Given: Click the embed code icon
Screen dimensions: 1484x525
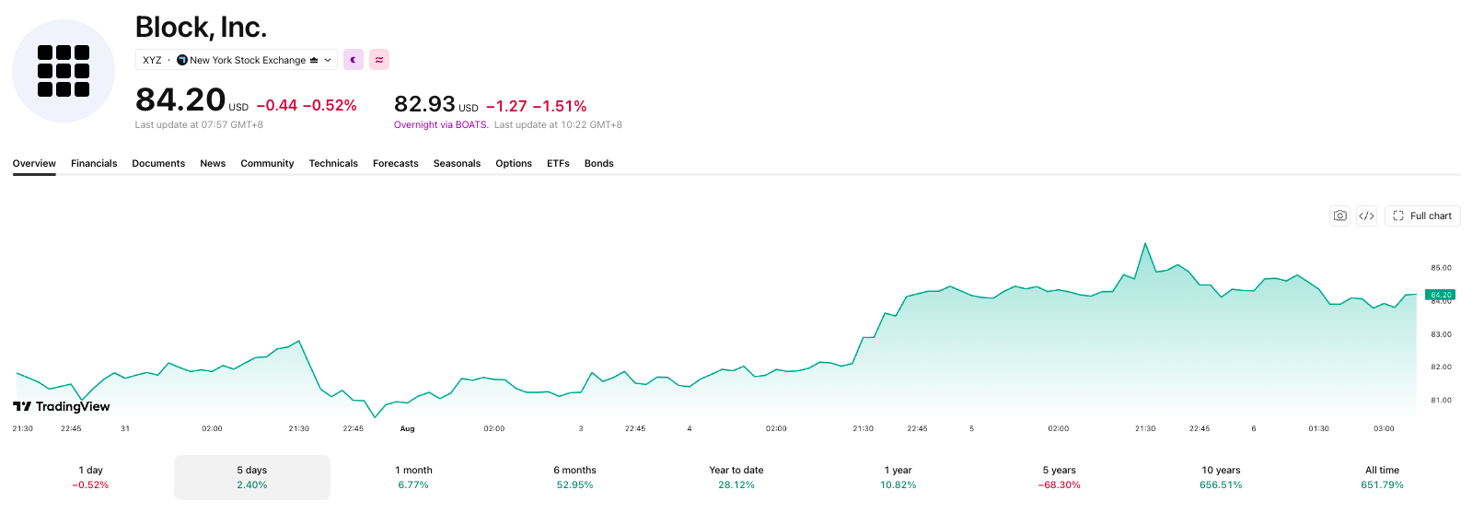Looking at the screenshot, I should click(x=1367, y=216).
